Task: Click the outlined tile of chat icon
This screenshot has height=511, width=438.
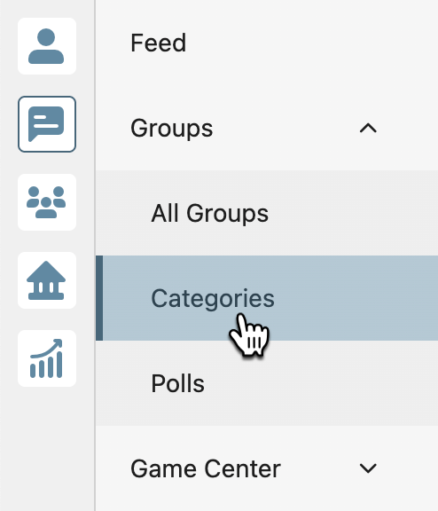Action: click(47, 124)
